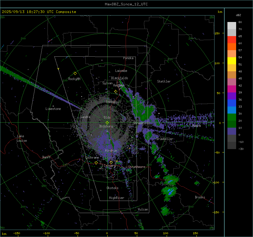Pick the light grey 70-80 dBZ swatch
Viewport: 253px width, 237px height.
click(x=232, y=26)
